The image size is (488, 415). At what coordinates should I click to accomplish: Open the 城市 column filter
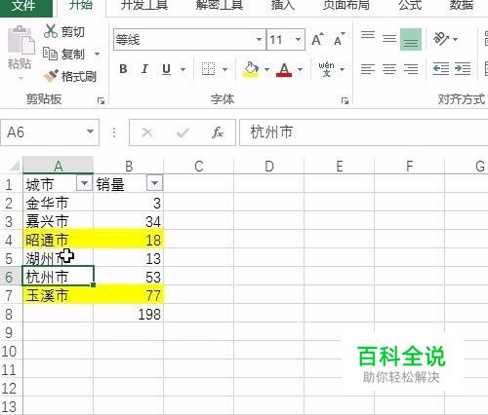[84, 183]
